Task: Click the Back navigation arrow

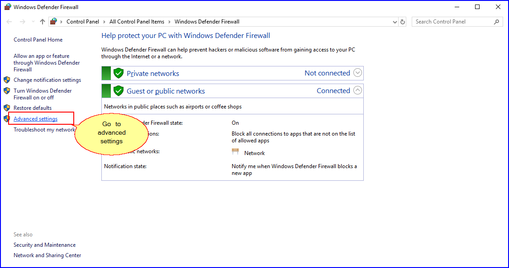Action: coord(10,22)
